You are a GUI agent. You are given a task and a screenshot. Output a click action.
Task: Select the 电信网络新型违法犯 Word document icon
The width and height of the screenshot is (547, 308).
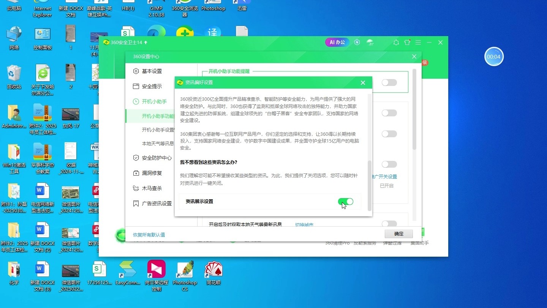coord(43,198)
